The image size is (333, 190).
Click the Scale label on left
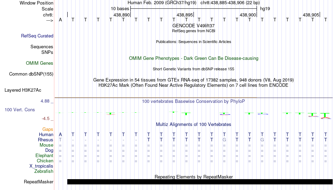tap(47, 9)
